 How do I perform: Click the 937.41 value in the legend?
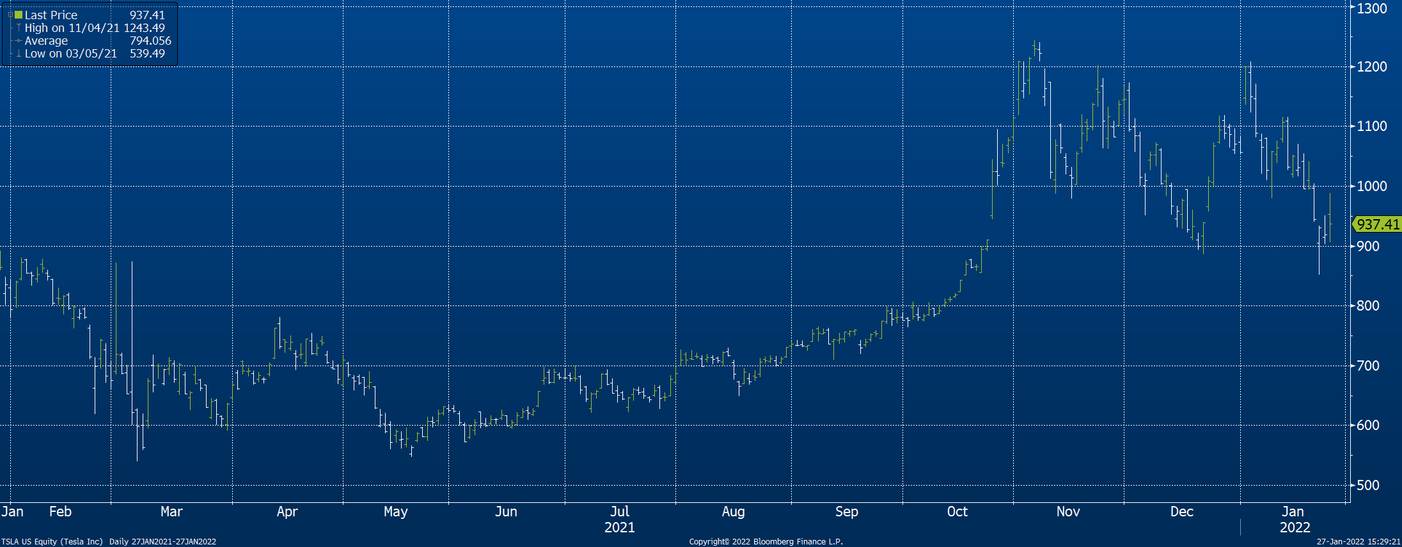[147, 15]
